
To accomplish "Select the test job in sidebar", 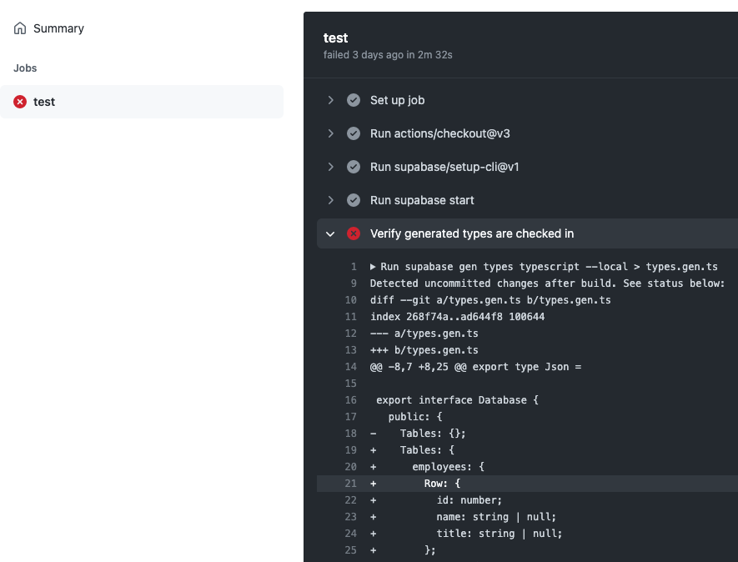I will pyautogui.click(x=142, y=102).
